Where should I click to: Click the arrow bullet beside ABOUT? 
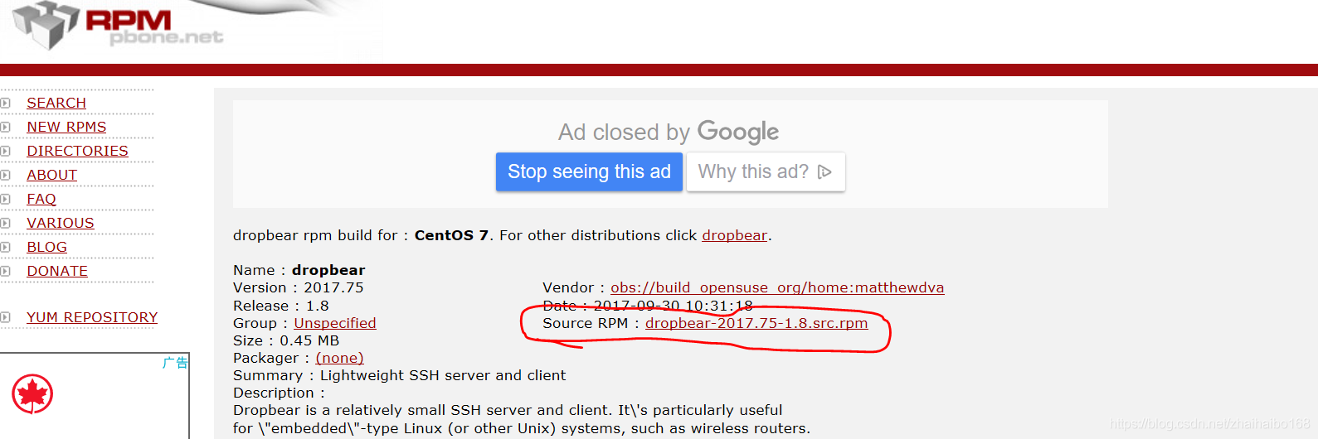5,175
